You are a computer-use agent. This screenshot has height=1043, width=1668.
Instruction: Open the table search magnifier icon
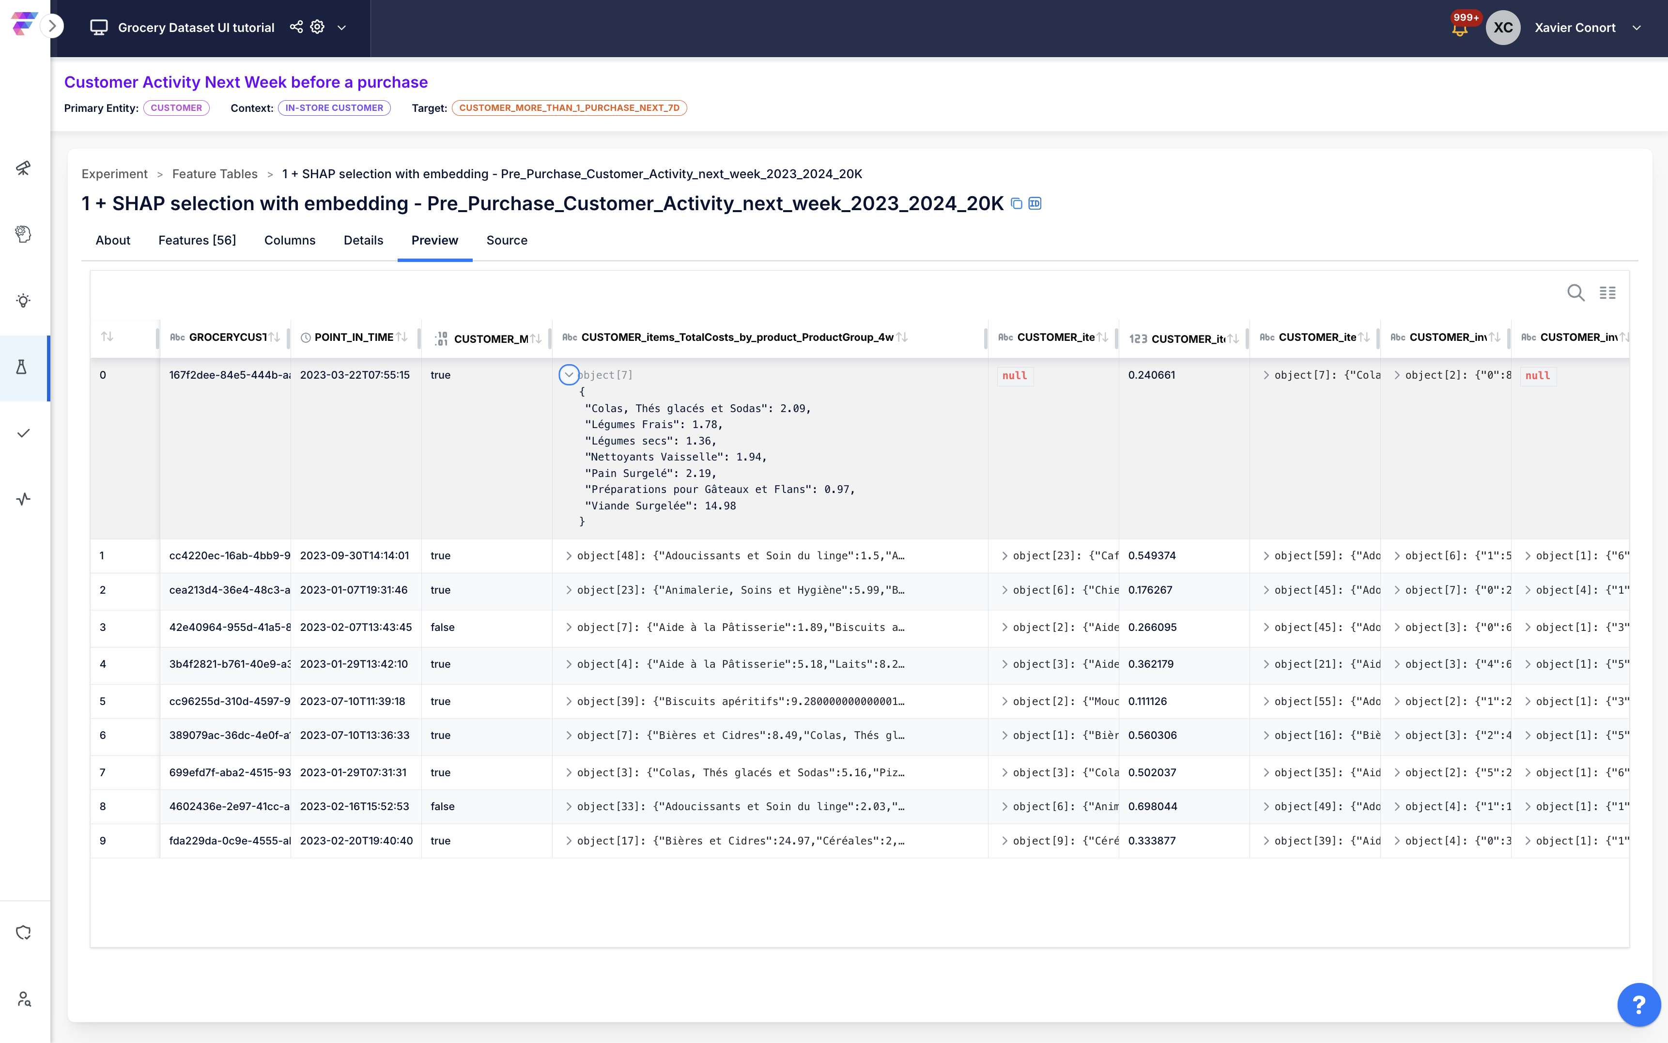point(1575,292)
